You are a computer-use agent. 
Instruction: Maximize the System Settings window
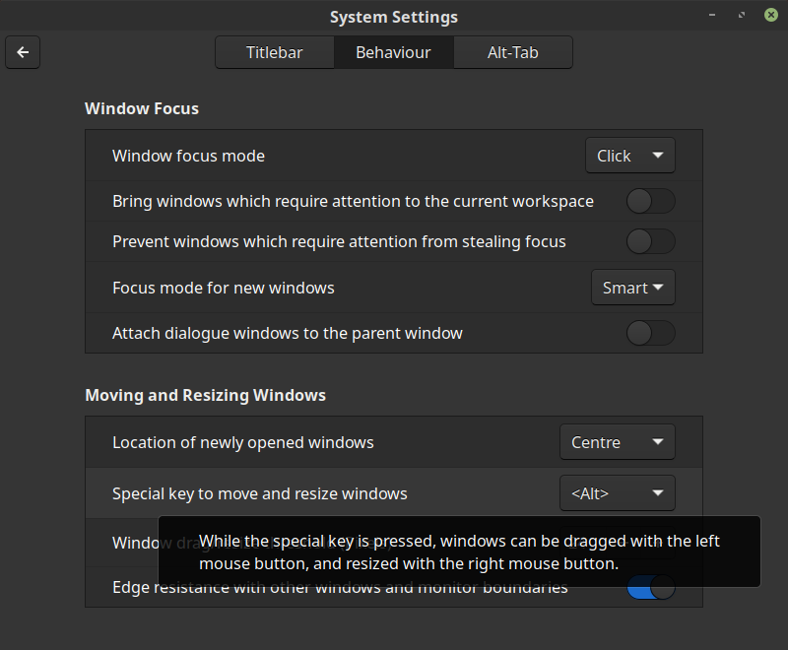[x=742, y=15]
